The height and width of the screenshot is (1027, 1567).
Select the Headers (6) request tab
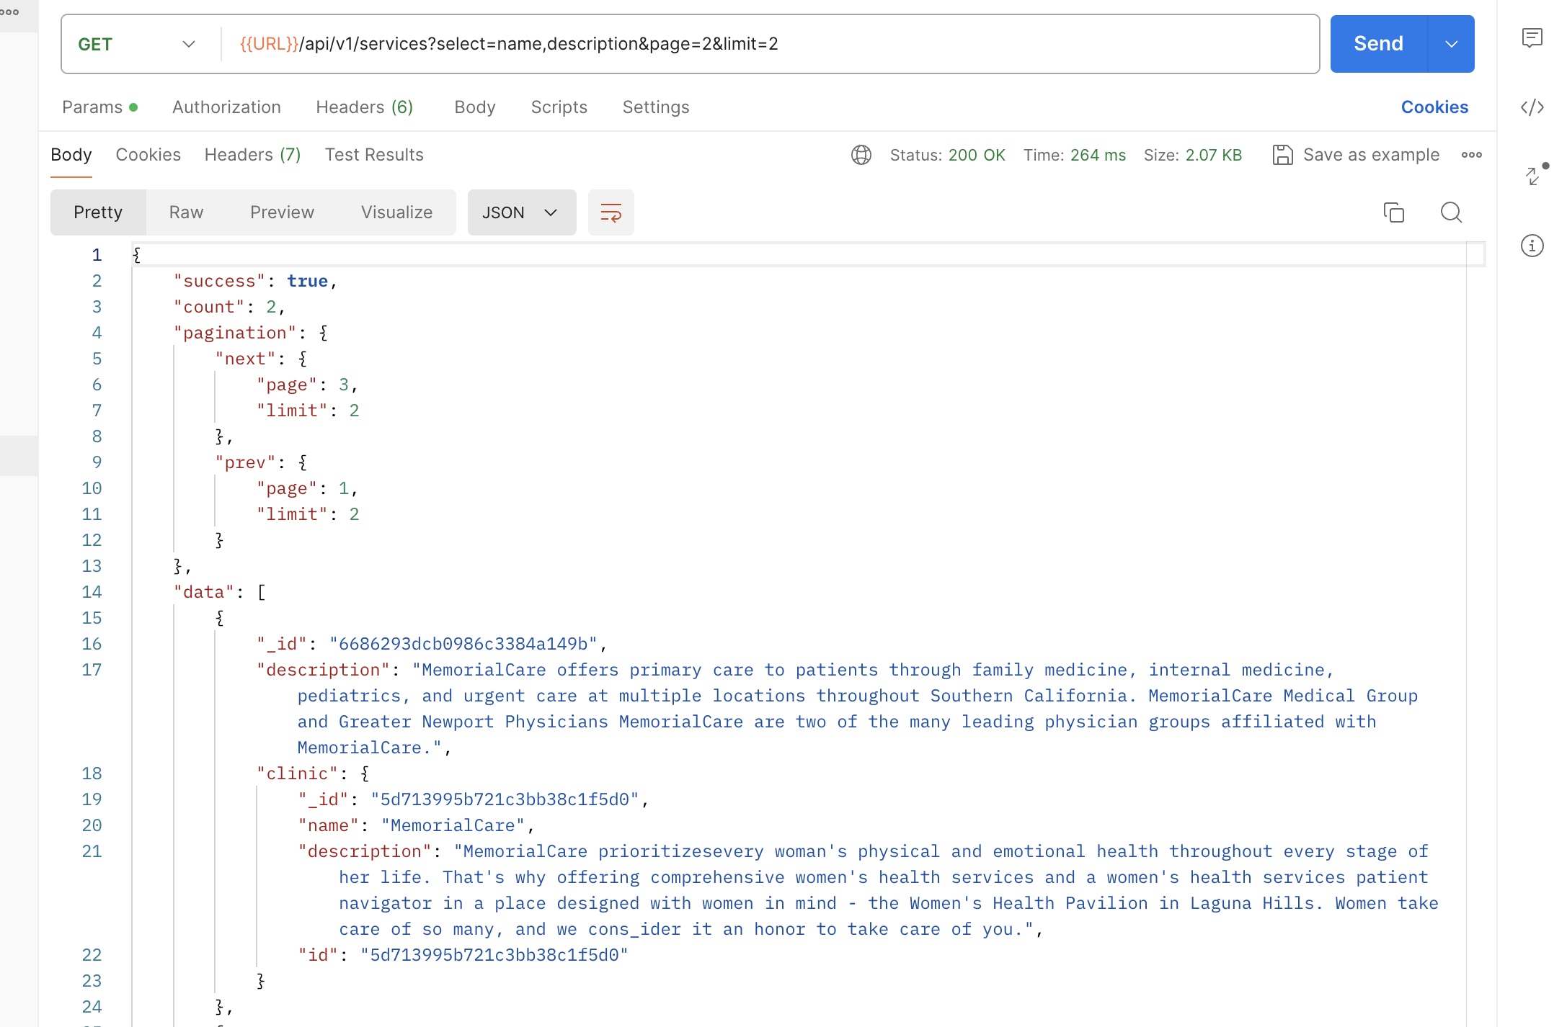(365, 107)
